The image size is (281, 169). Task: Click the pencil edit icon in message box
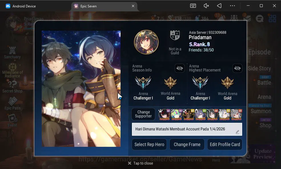[238, 132]
